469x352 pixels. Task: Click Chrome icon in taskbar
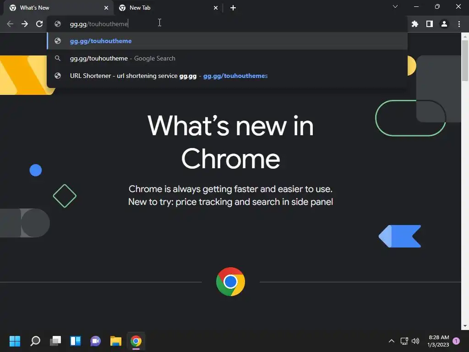(136, 341)
